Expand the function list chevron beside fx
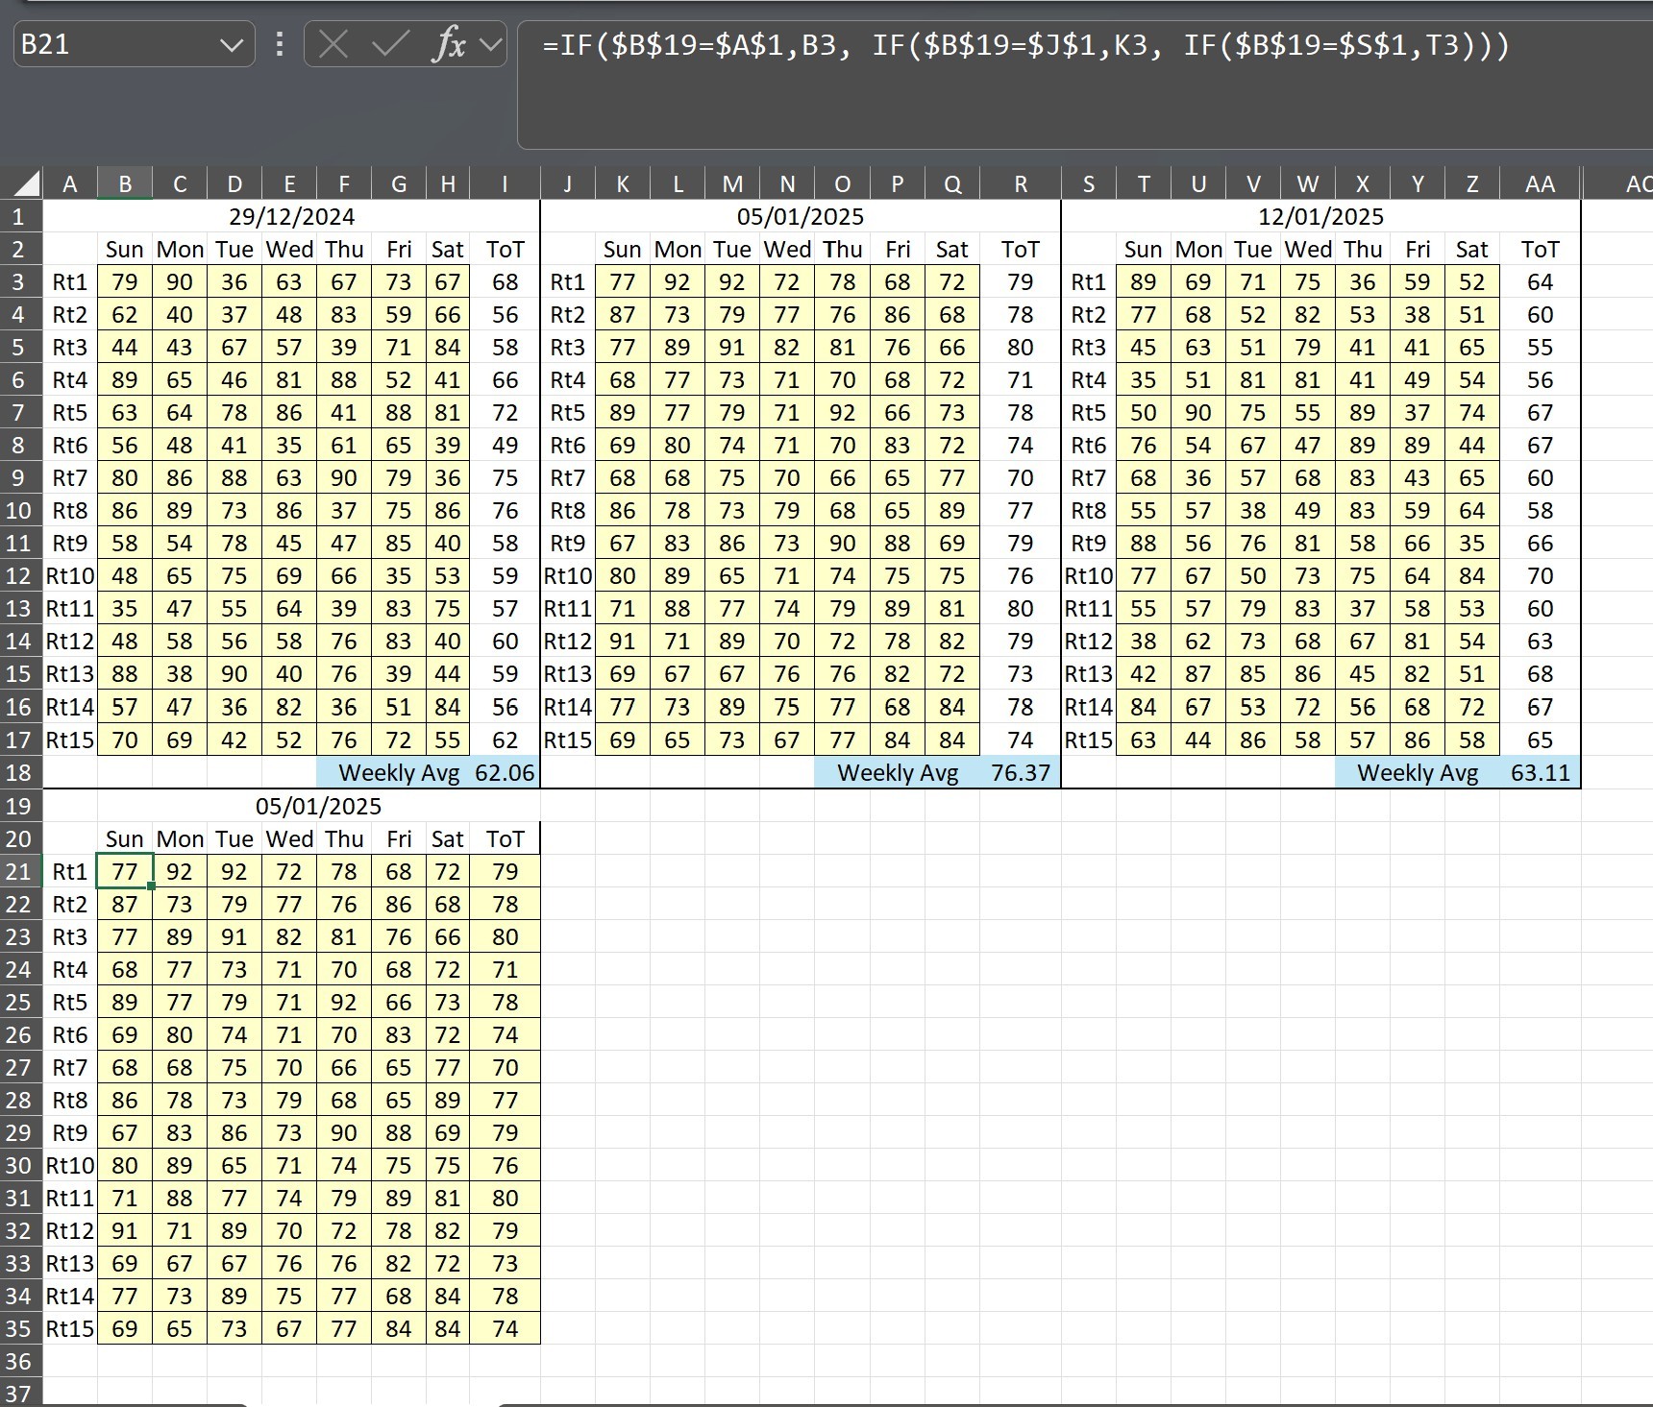The height and width of the screenshot is (1407, 1653). (x=491, y=44)
